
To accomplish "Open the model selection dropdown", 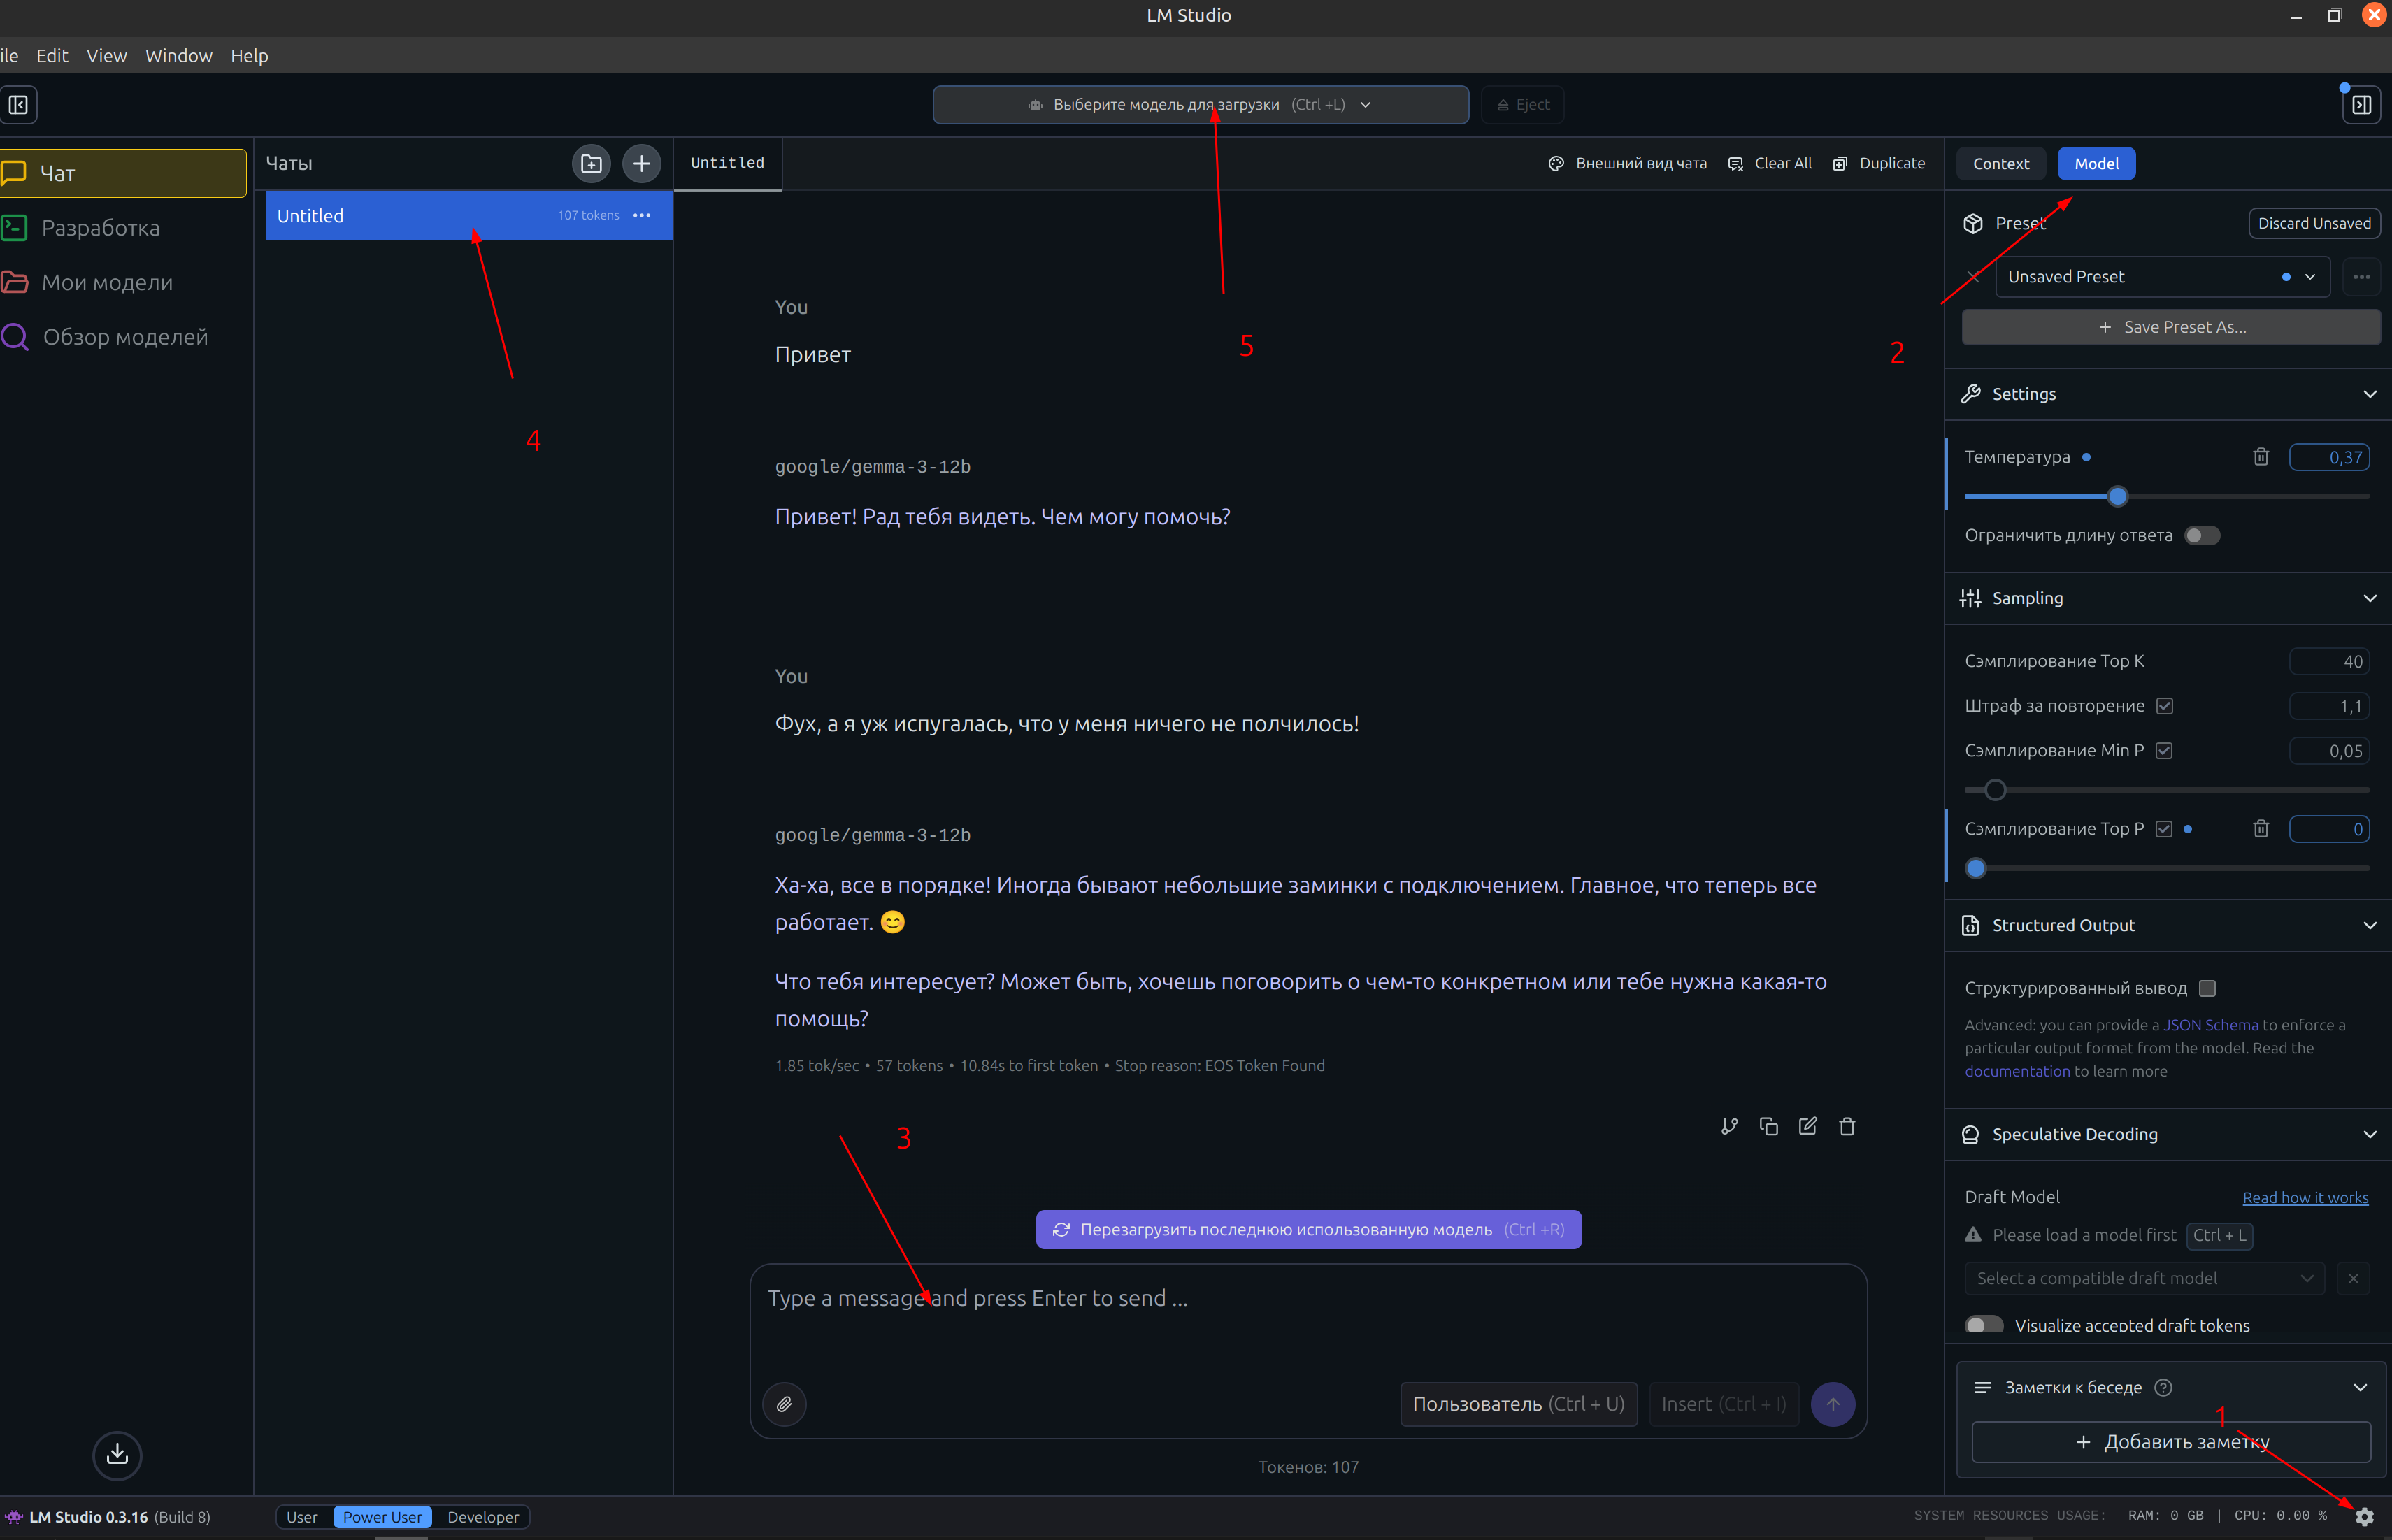I will click(1200, 105).
